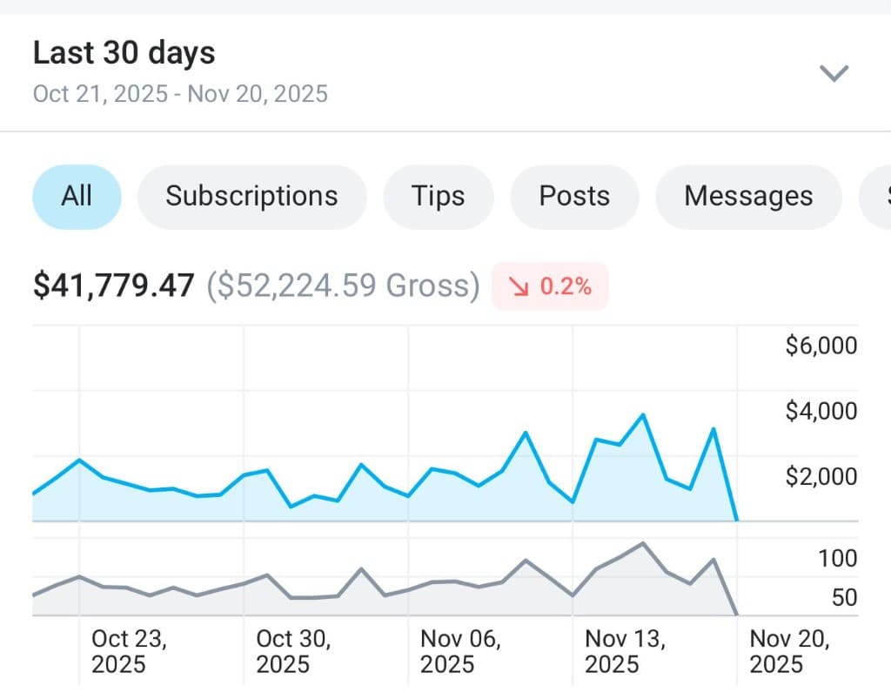Screen dimensions: 891x692
Task: Select the All earnings filter
Action: click(77, 196)
